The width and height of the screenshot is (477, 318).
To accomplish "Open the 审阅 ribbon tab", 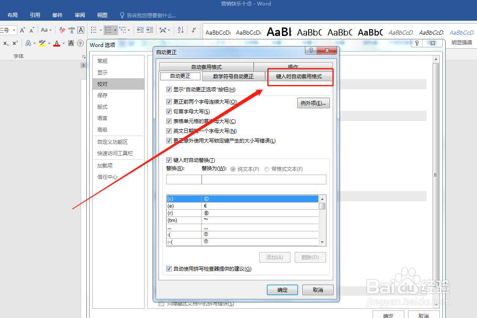I will 79,15.
